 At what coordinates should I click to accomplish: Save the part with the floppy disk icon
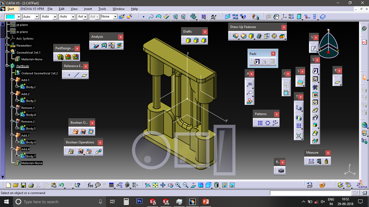tap(24, 185)
